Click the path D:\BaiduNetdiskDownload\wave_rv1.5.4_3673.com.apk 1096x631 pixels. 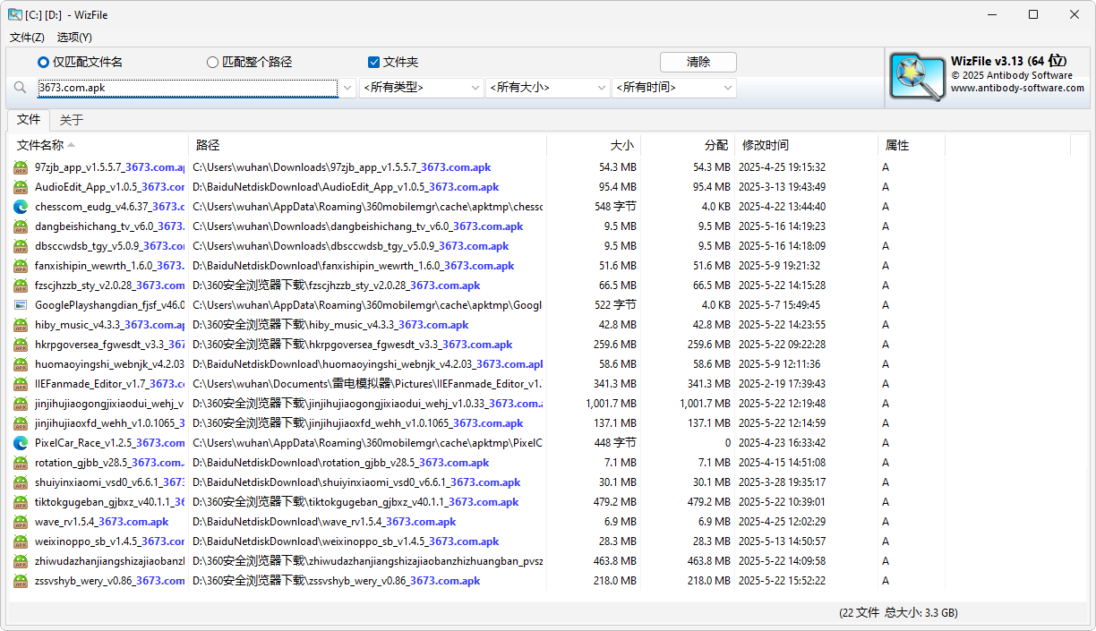pos(324,522)
